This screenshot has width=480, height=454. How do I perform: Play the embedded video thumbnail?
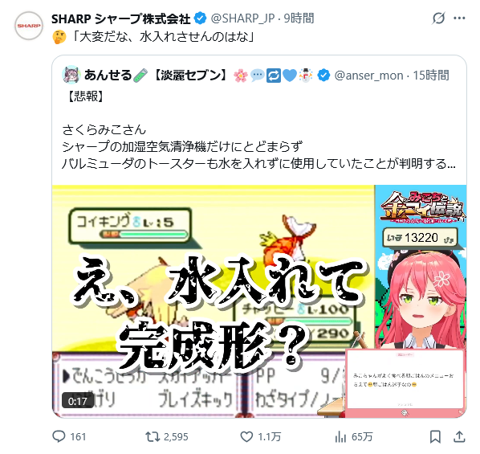click(x=259, y=301)
